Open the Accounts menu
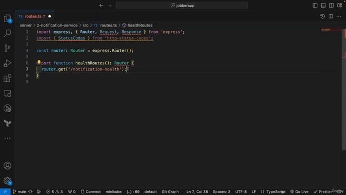The image size is (346, 195). click(x=7, y=166)
